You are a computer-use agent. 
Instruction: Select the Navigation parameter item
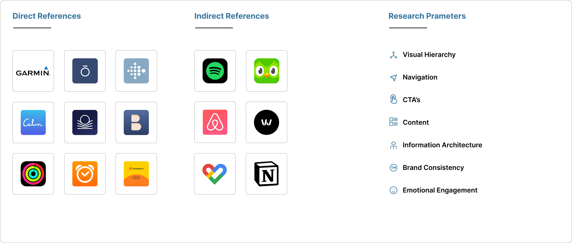click(420, 77)
